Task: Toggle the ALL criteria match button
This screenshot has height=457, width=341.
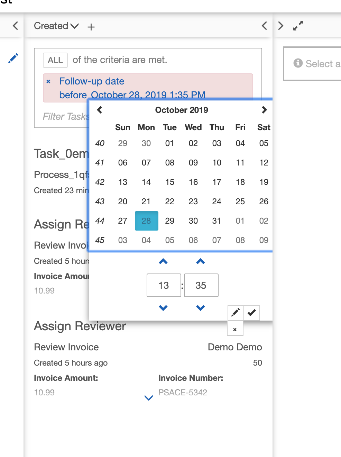Action: [55, 60]
